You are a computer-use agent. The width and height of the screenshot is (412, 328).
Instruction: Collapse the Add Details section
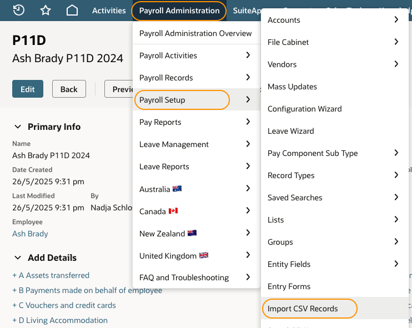18,258
